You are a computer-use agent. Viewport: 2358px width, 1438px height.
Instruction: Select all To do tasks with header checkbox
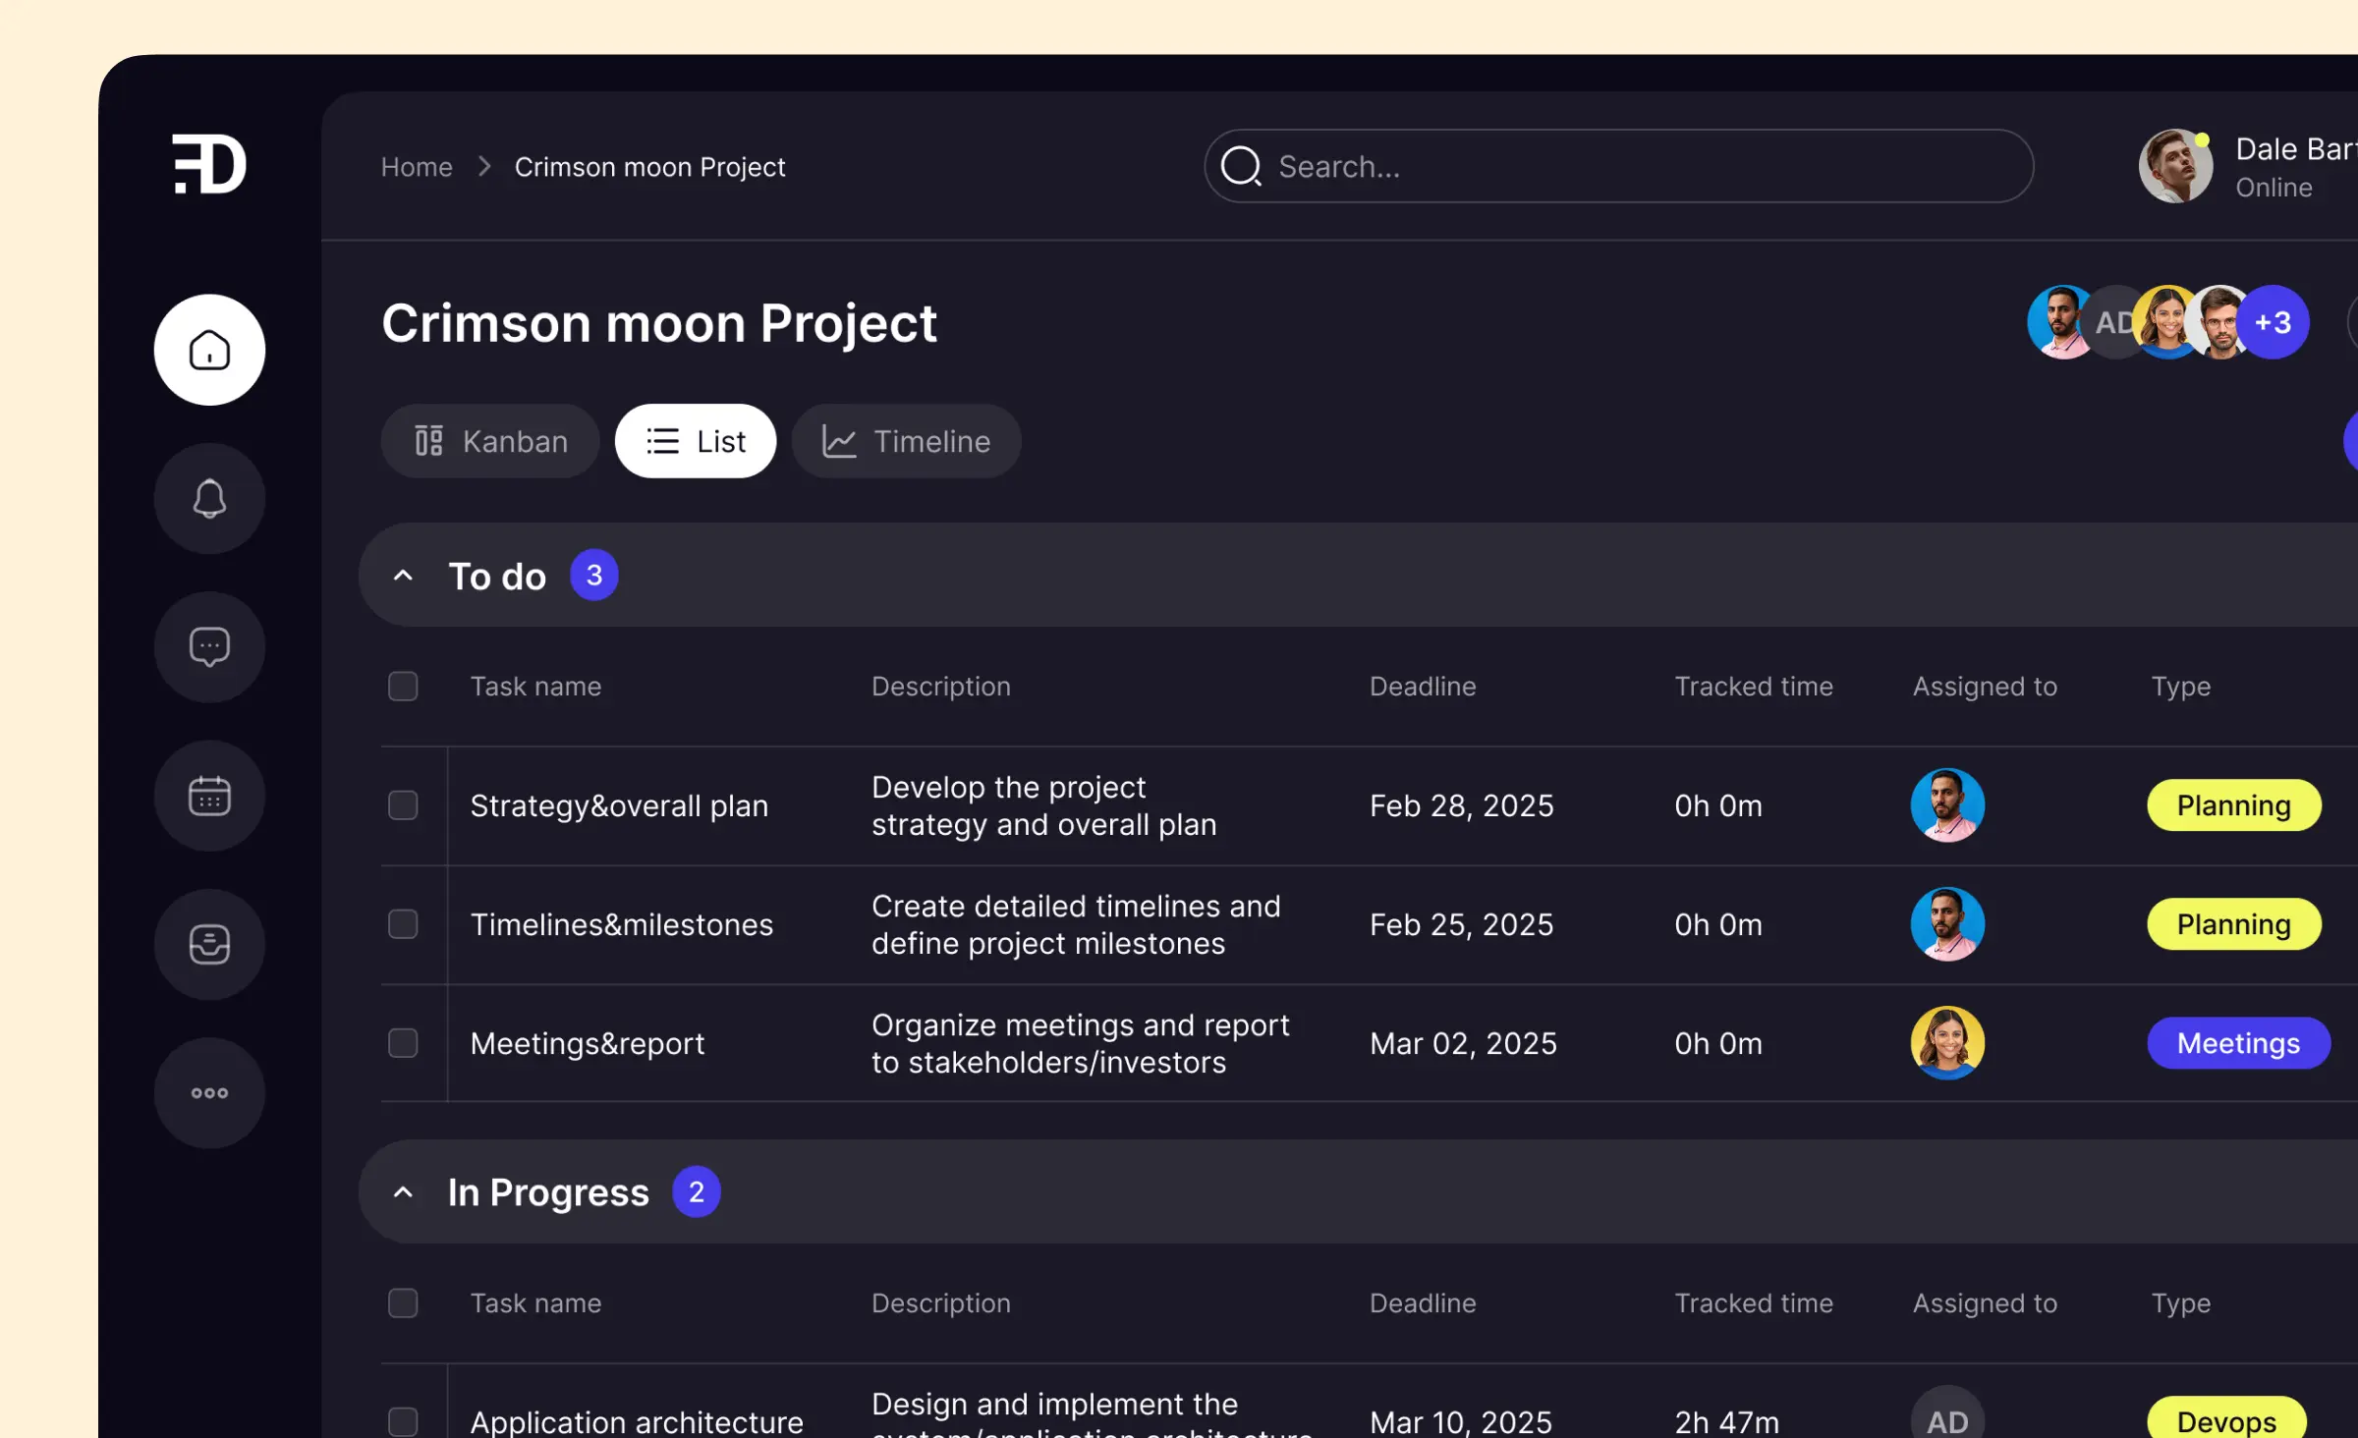point(402,686)
